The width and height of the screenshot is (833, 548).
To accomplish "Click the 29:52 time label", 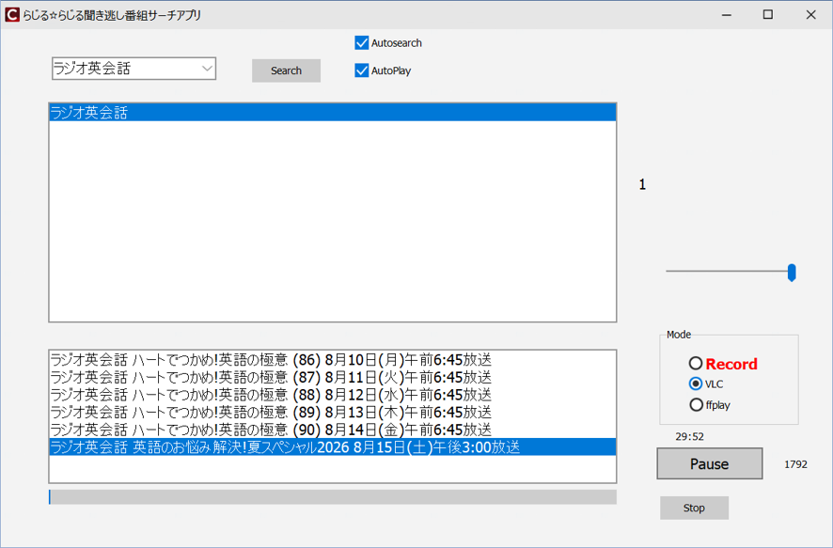I will (x=689, y=436).
